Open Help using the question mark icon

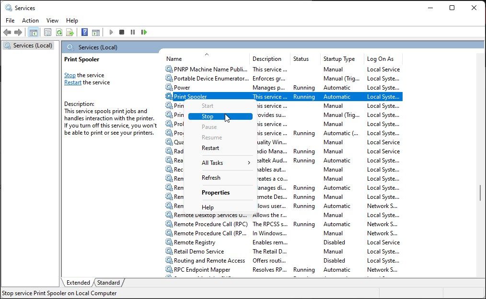pyautogui.click(x=85, y=32)
